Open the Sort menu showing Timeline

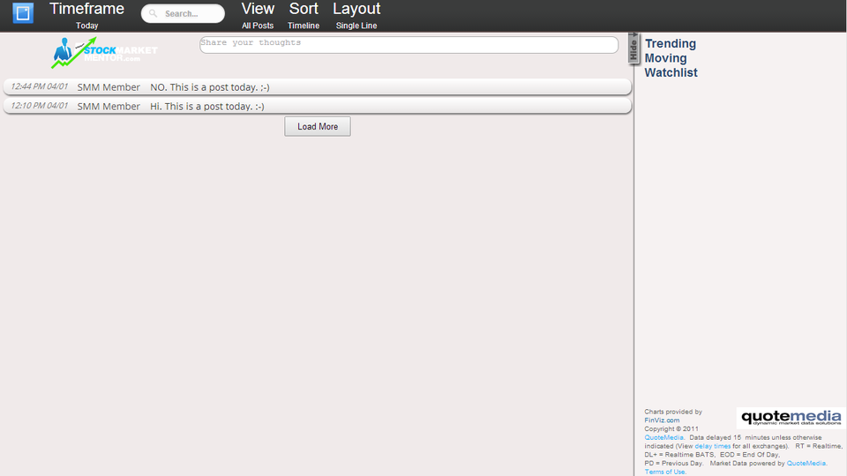[304, 15]
